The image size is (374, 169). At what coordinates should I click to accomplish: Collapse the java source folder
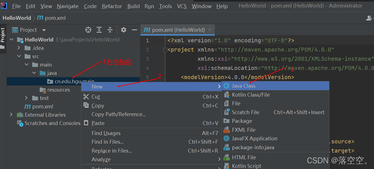click(34, 73)
